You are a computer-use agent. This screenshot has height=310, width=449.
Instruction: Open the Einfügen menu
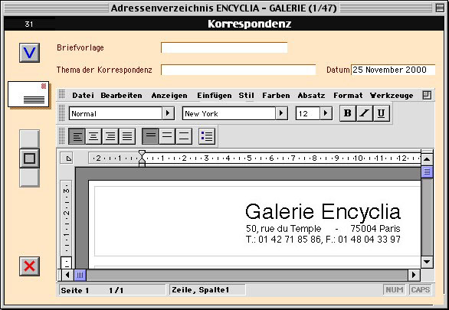pyautogui.click(x=215, y=95)
